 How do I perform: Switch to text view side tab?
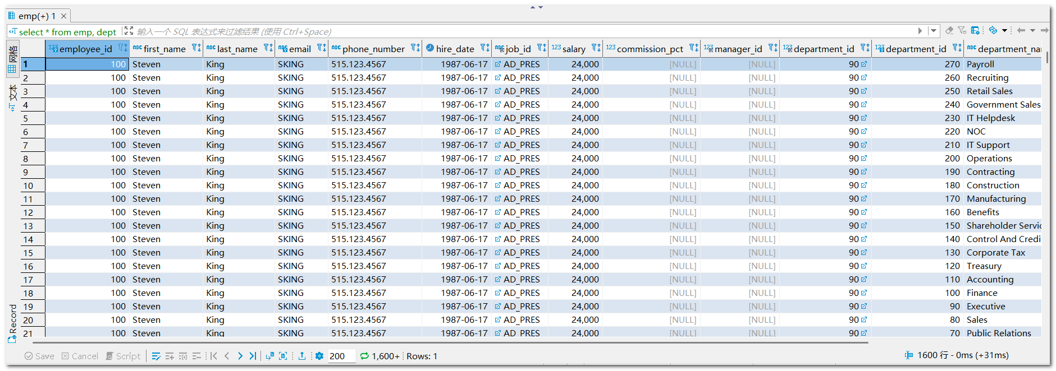click(x=13, y=98)
